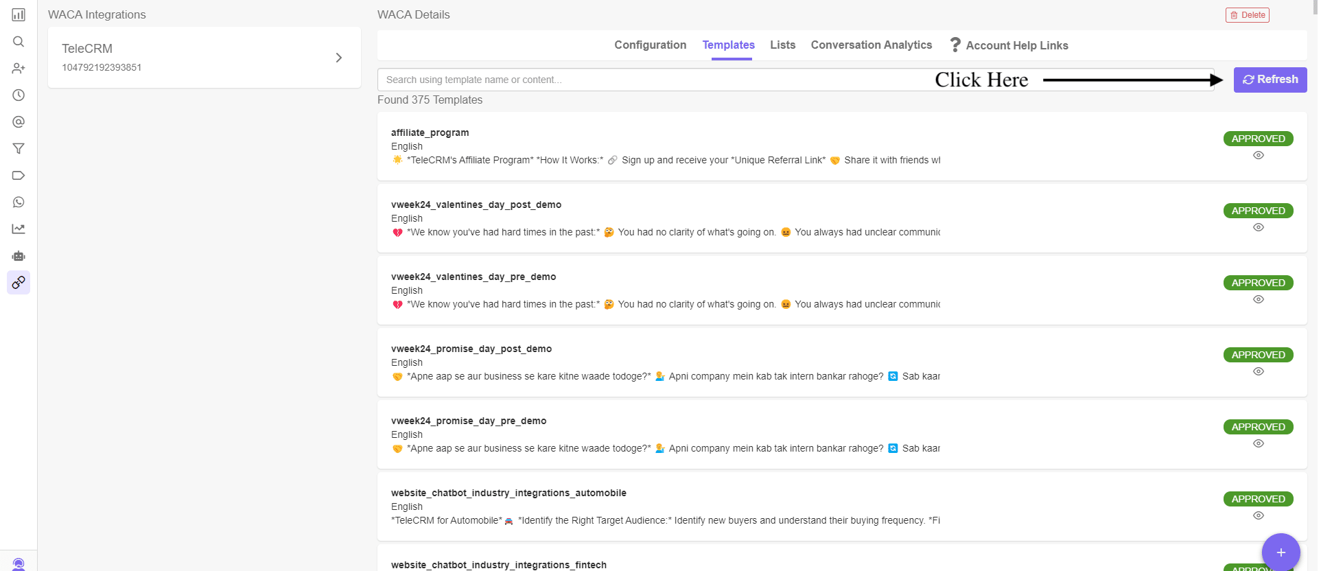Open the at-sign email sidebar icon
1321x571 pixels.
(x=19, y=121)
